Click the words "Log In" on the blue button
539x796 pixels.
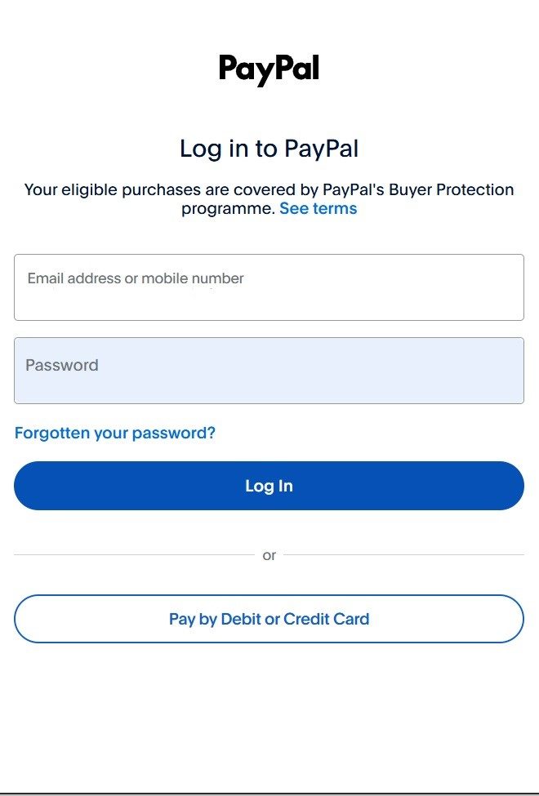[269, 486]
